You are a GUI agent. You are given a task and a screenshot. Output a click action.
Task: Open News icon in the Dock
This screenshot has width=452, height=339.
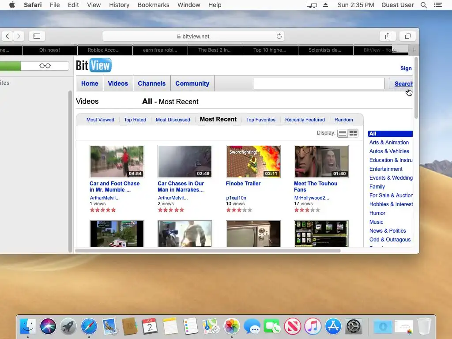pos(293,326)
